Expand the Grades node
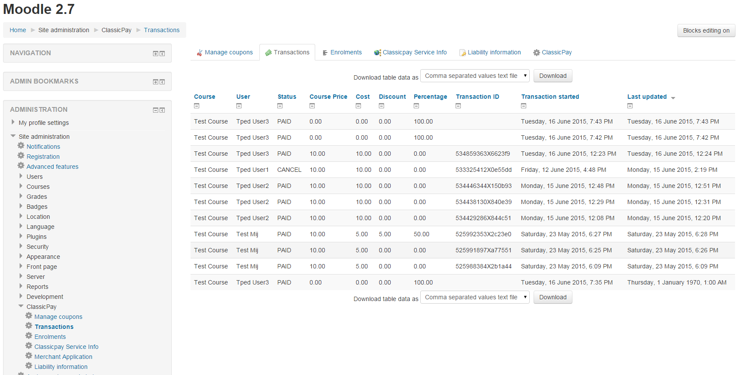This screenshot has width=742, height=375. (21, 196)
